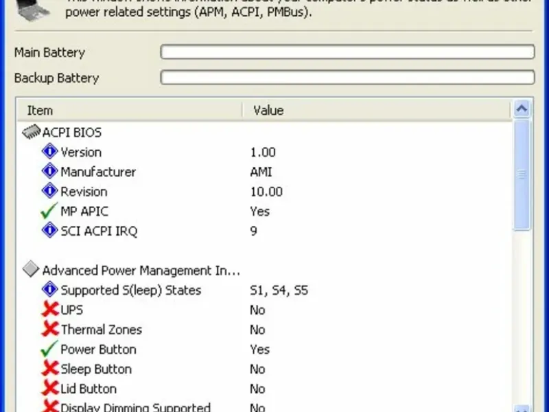Viewport: 549px width, 412px height.
Task: Click the red X beside Display Dimming Supported
Action: coord(50,406)
